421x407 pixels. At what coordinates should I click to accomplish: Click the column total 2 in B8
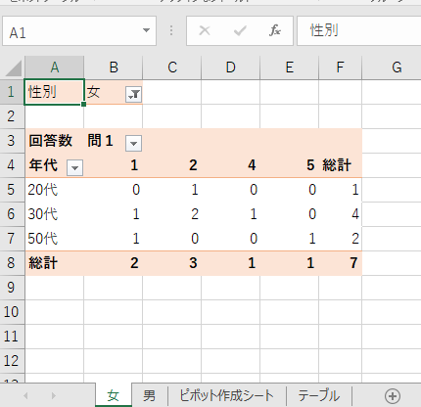[x=134, y=263]
